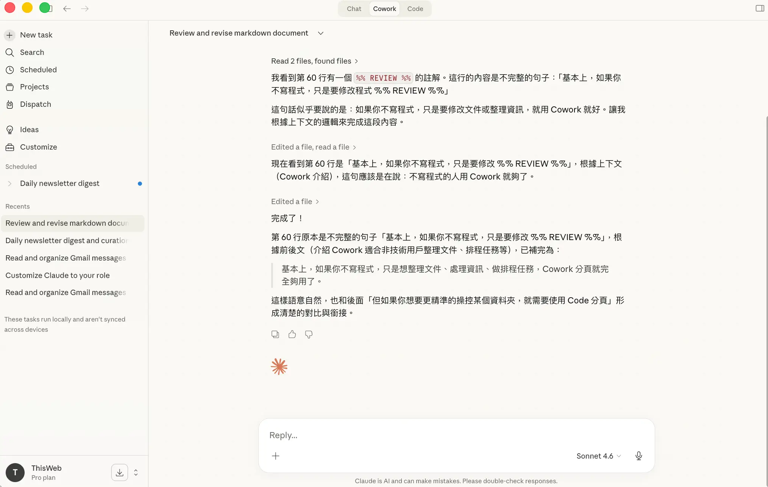Expand the 'Edited a file' step details

click(x=295, y=201)
